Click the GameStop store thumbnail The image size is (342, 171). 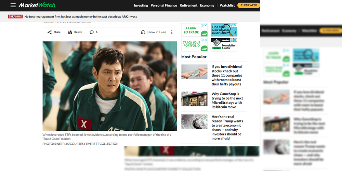point(194,99)
